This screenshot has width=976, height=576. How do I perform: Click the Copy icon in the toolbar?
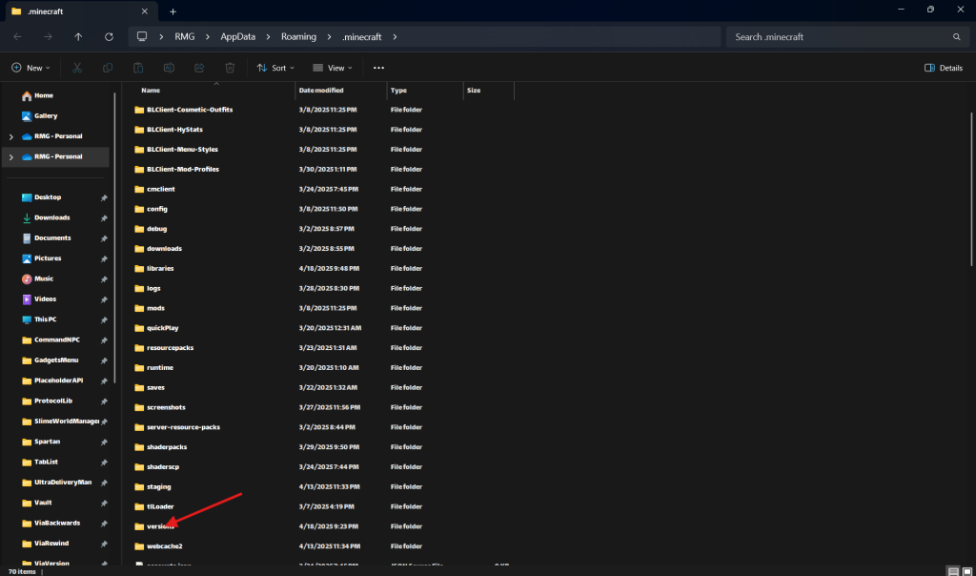pyautogui.click(x=108, y=68)
